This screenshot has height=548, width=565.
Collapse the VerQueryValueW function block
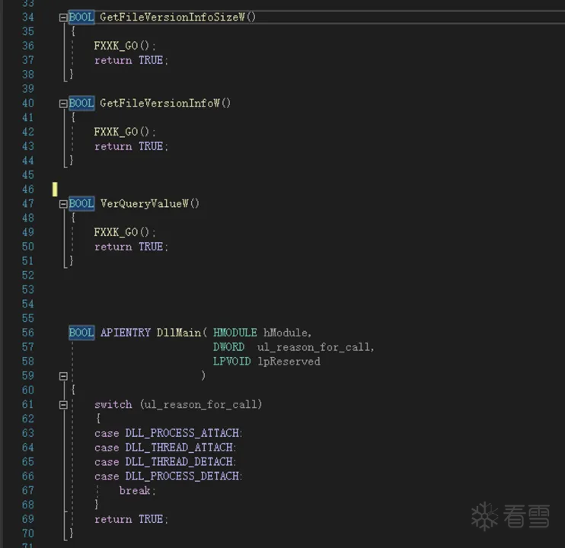[x=63, y=204]
